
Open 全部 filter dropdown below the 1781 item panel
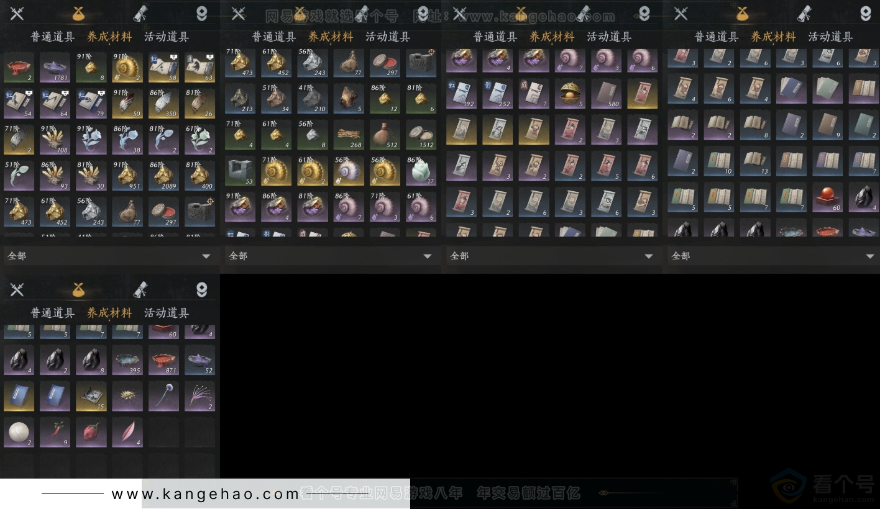pos(110,256)
